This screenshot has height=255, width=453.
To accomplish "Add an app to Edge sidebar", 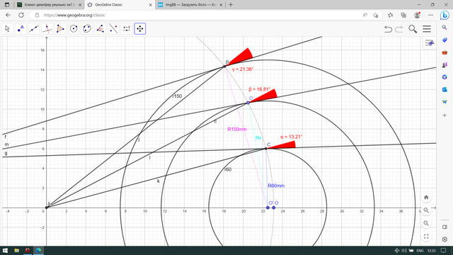I will coord(445,115).
